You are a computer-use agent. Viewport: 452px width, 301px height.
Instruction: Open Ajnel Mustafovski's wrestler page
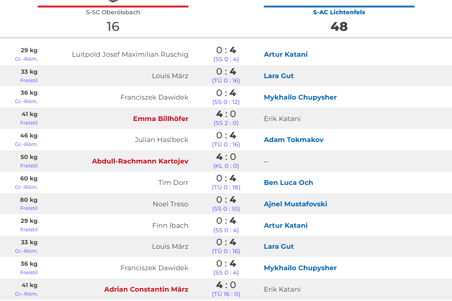point(295,204)
